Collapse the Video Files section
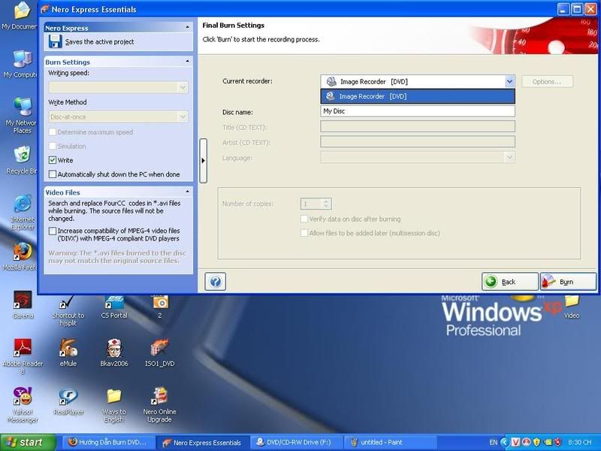The image size is (601, 451). click(187, 192)
